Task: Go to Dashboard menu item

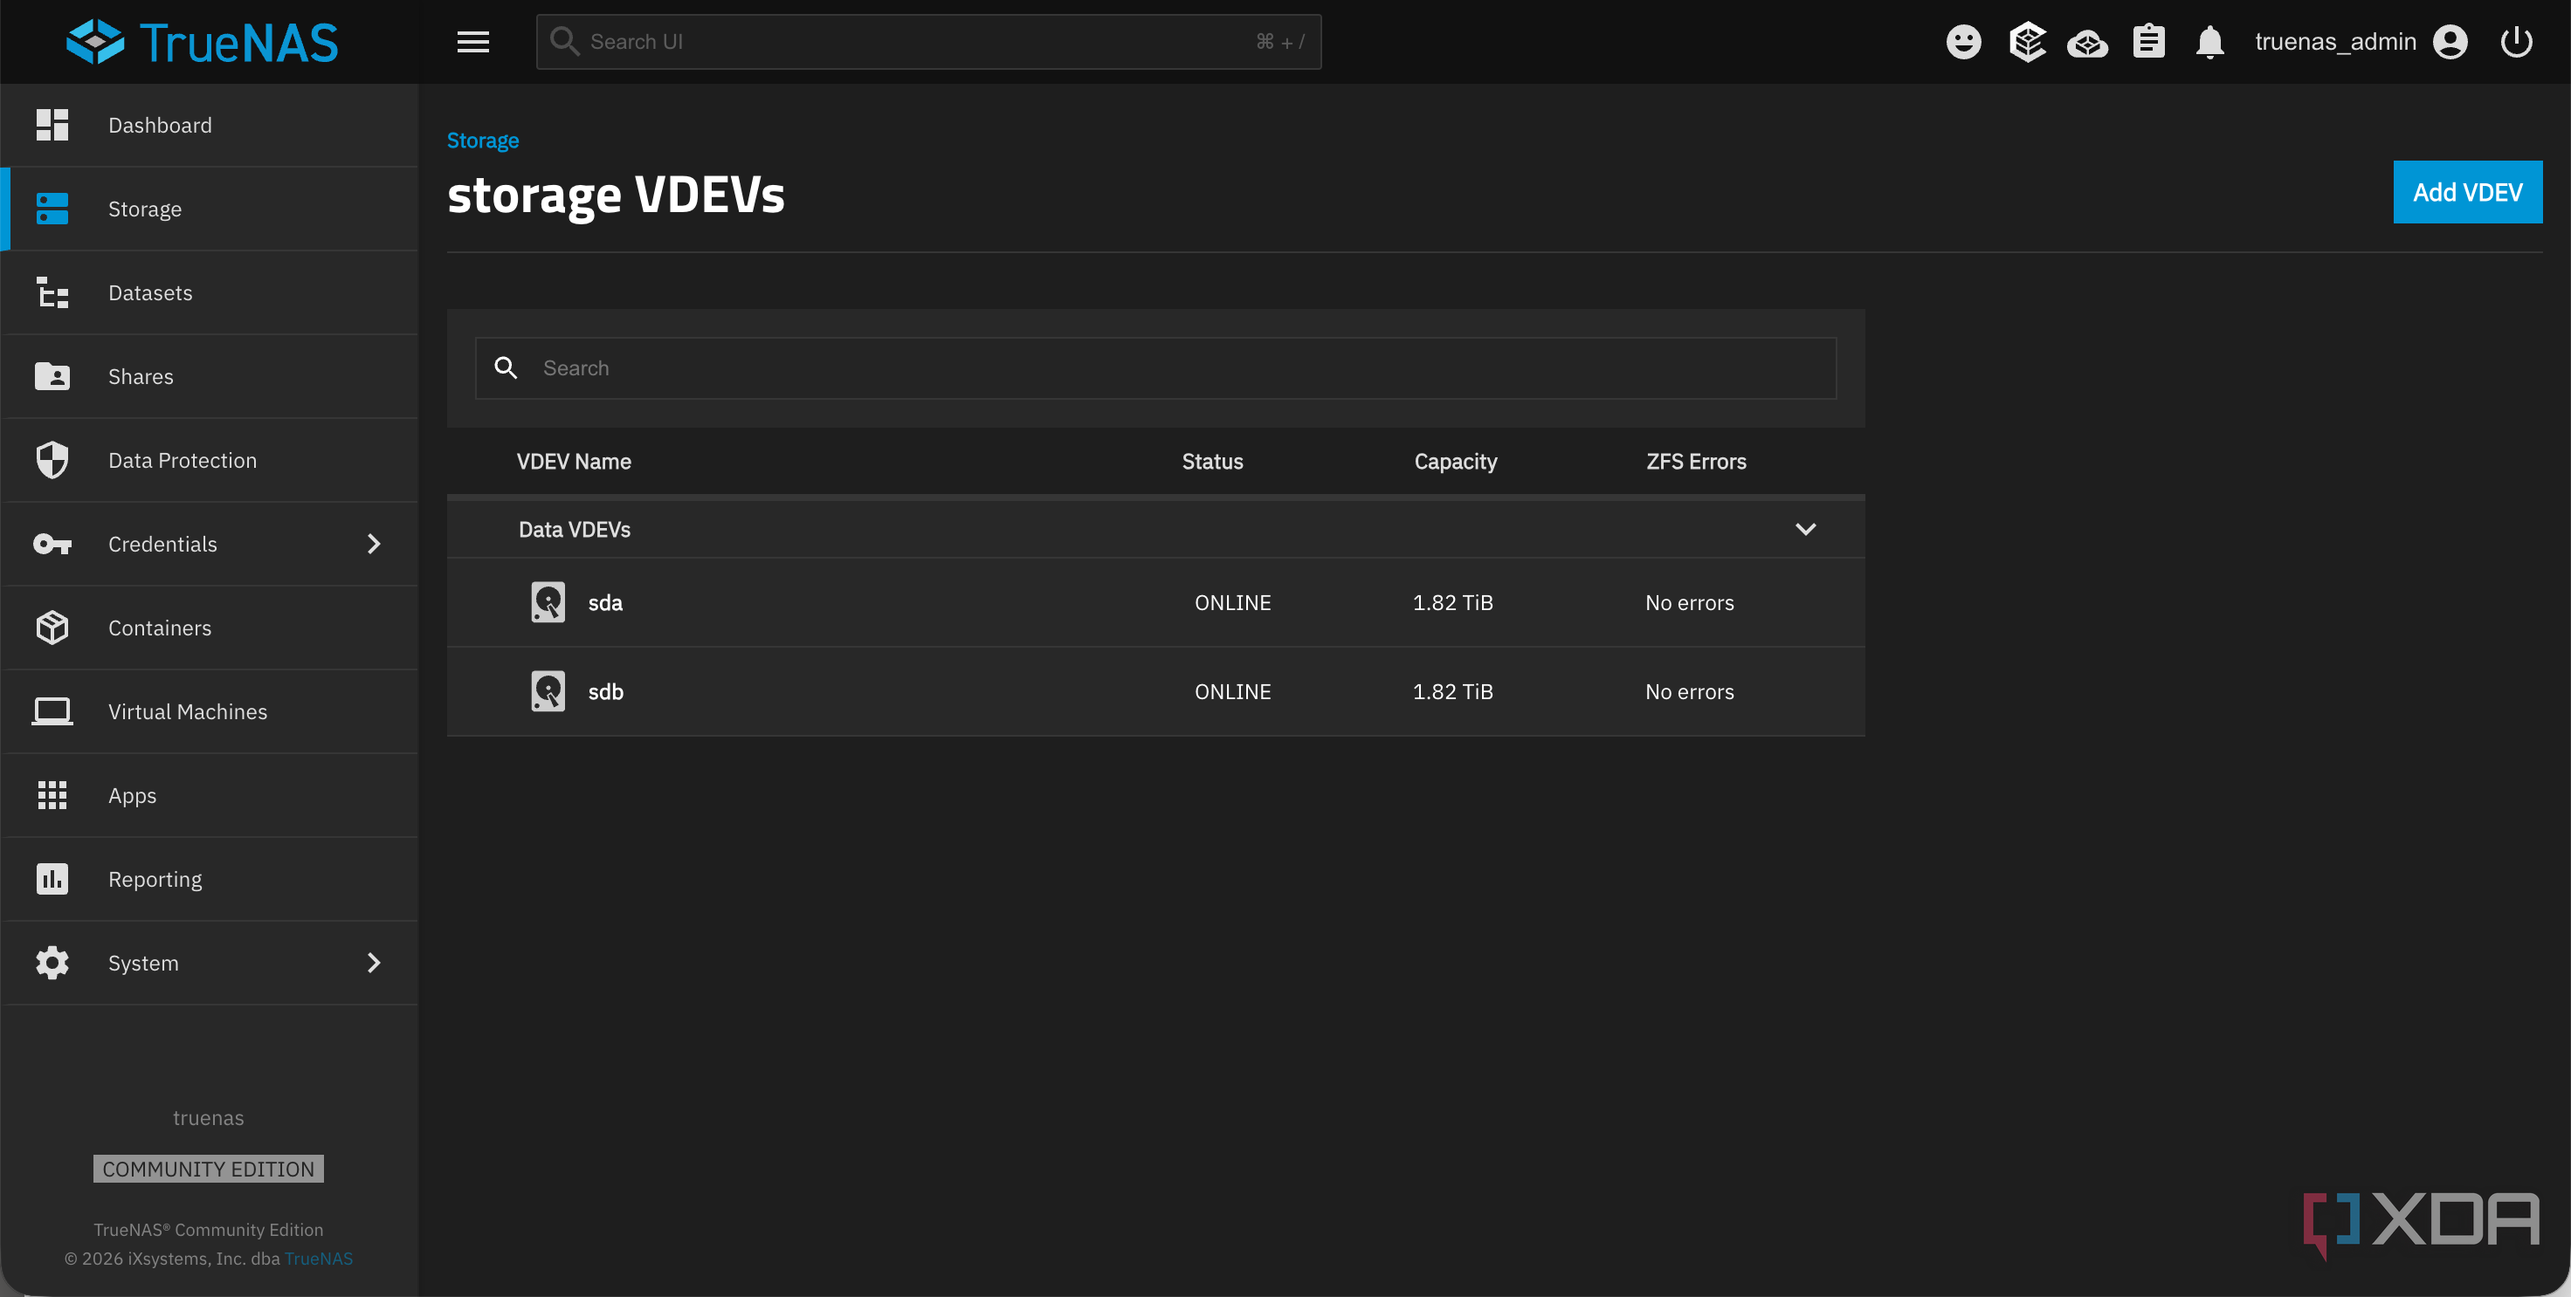Action: [210, 125]
